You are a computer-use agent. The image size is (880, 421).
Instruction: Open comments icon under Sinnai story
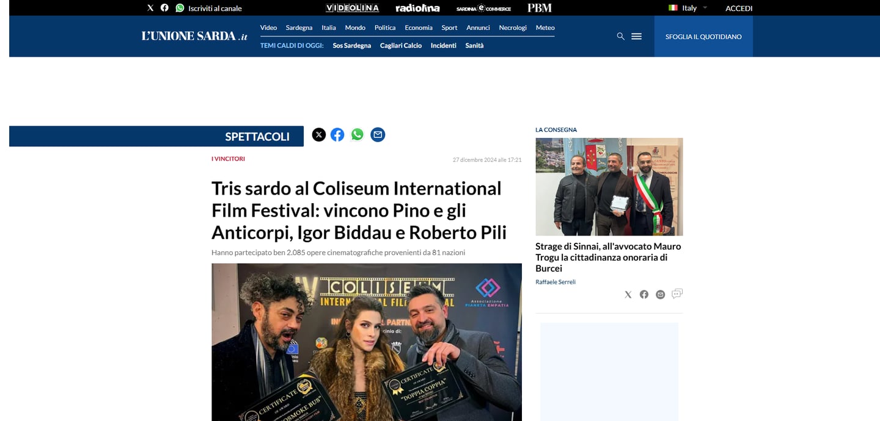click(x=676, y=294)
